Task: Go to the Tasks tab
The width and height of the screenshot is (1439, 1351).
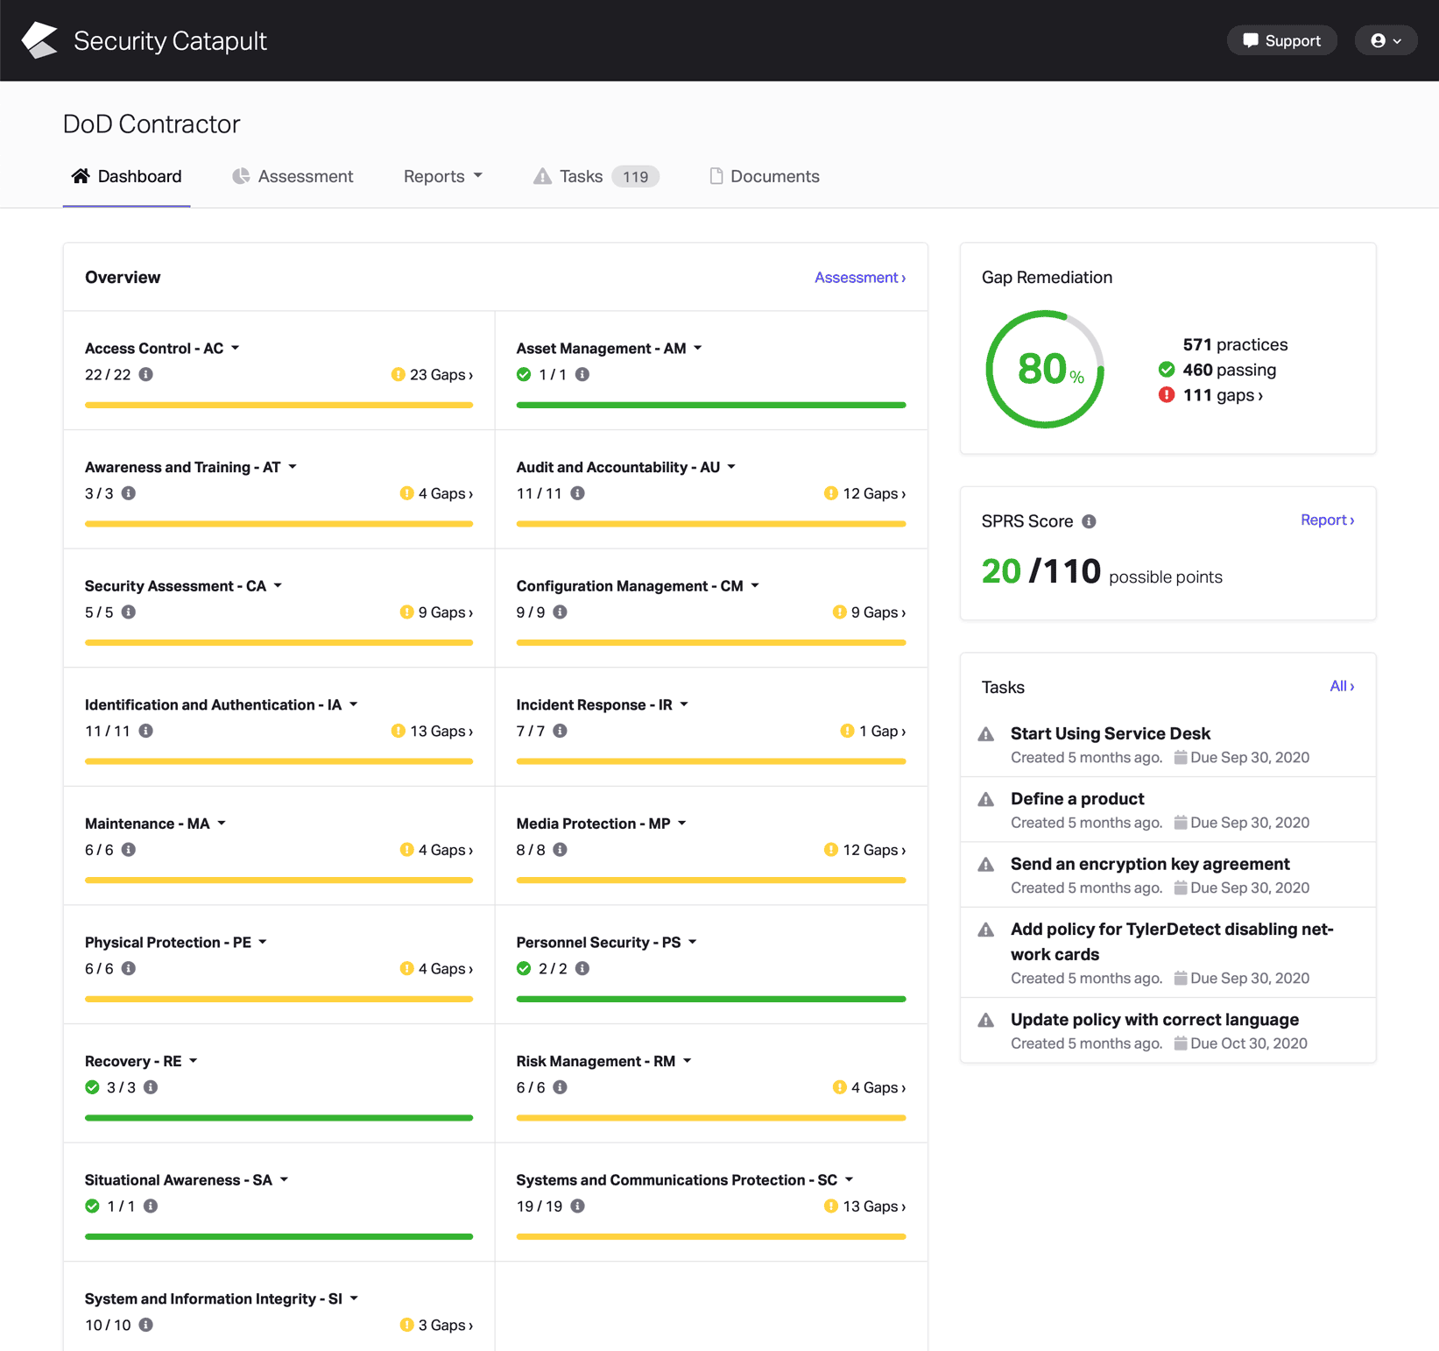Action: pyautogui.click(x=596, y=176)
